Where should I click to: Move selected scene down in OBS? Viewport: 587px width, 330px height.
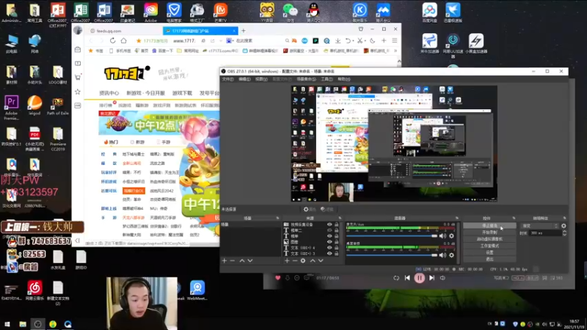250,260
